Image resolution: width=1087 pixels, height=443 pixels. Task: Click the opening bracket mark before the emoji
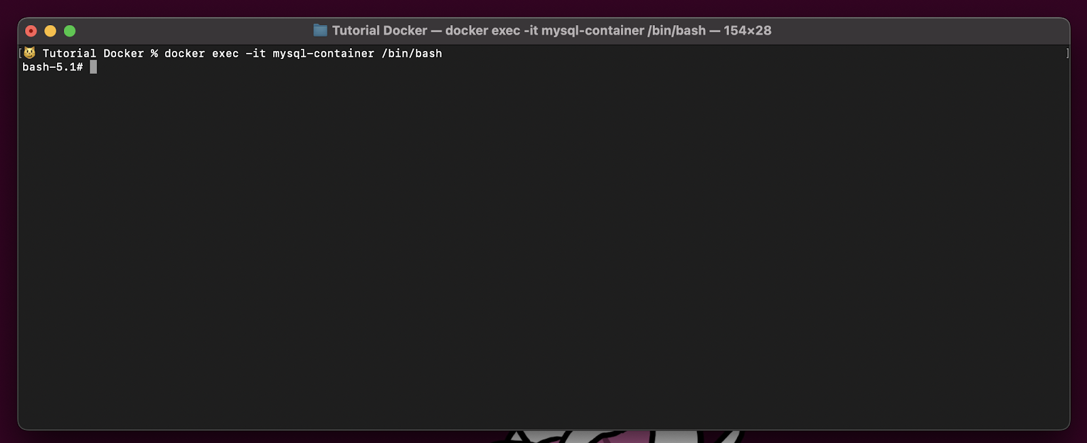point(20,53)
